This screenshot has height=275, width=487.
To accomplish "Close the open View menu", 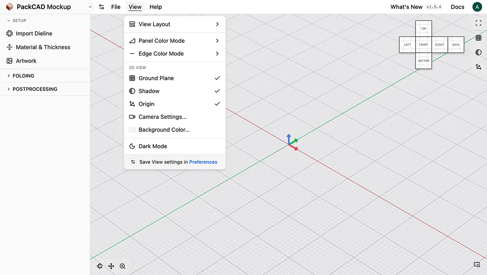I will [135, 7].
